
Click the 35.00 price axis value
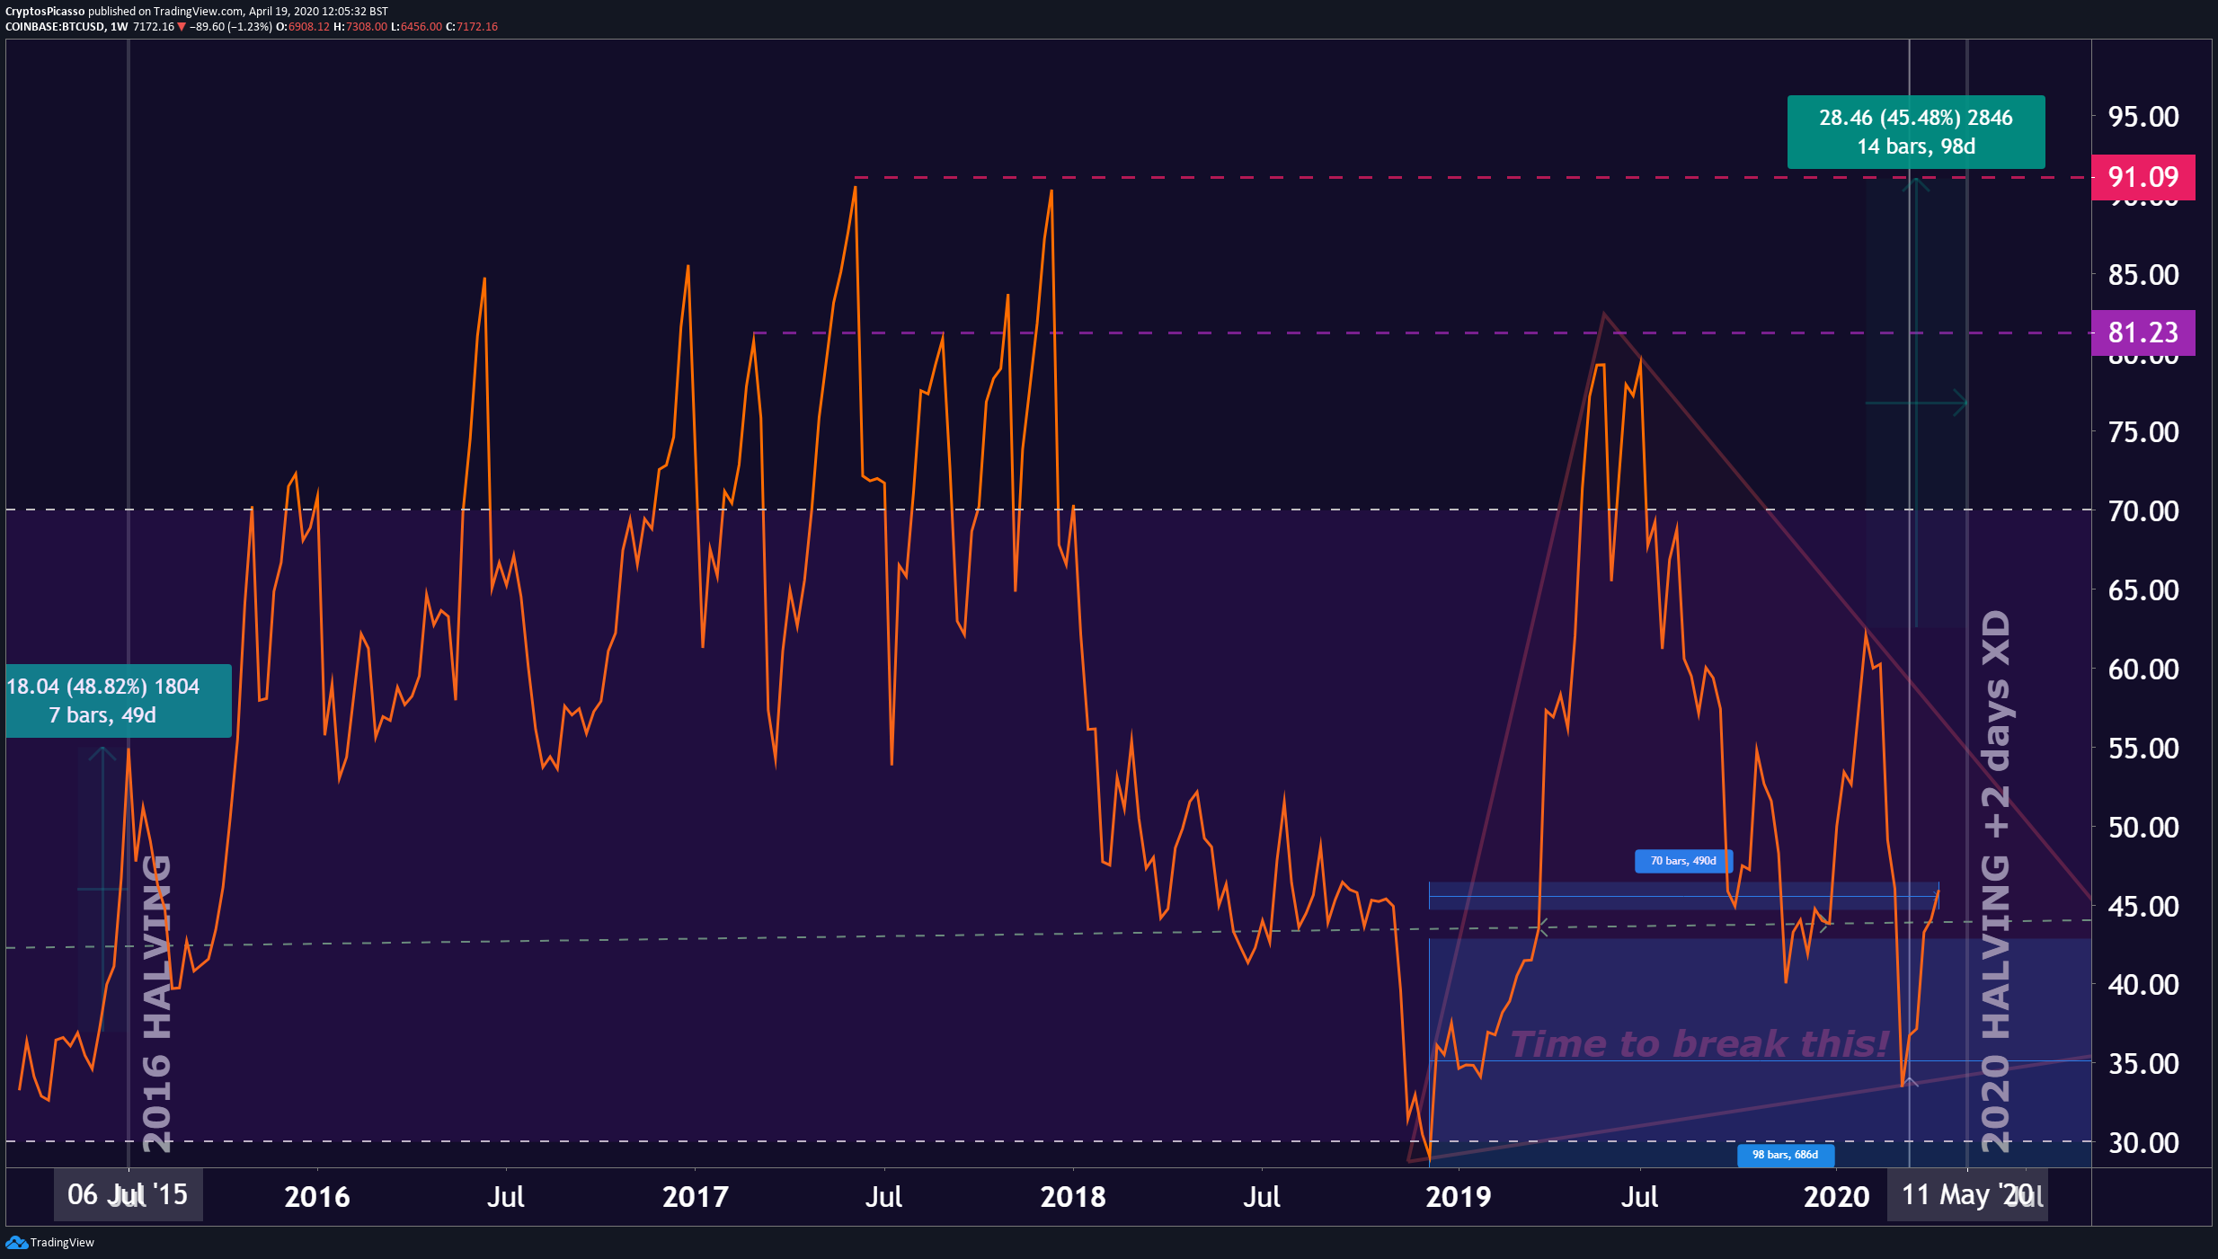tap(2143, 1063)
